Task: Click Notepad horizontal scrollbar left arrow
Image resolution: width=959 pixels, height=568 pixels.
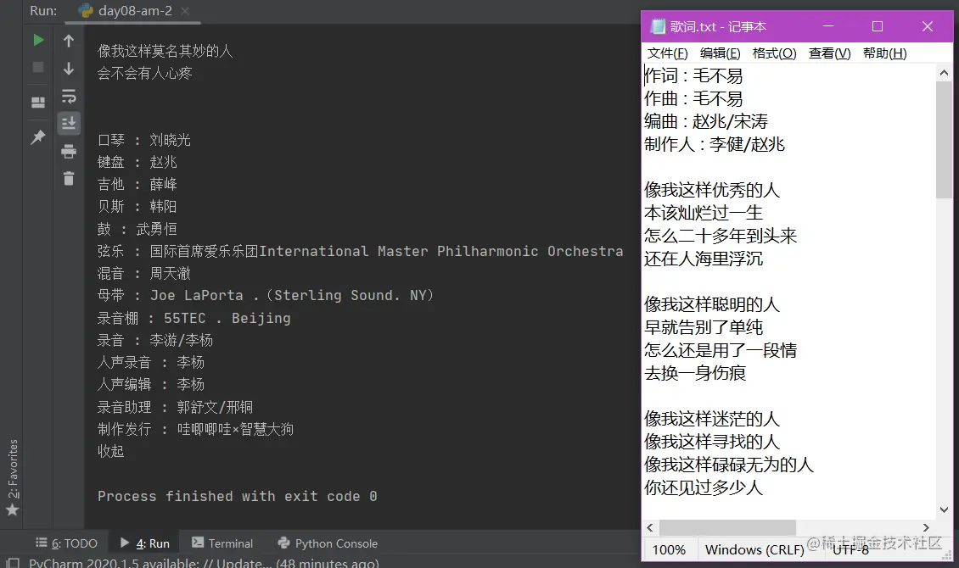Action: [650, 527]
